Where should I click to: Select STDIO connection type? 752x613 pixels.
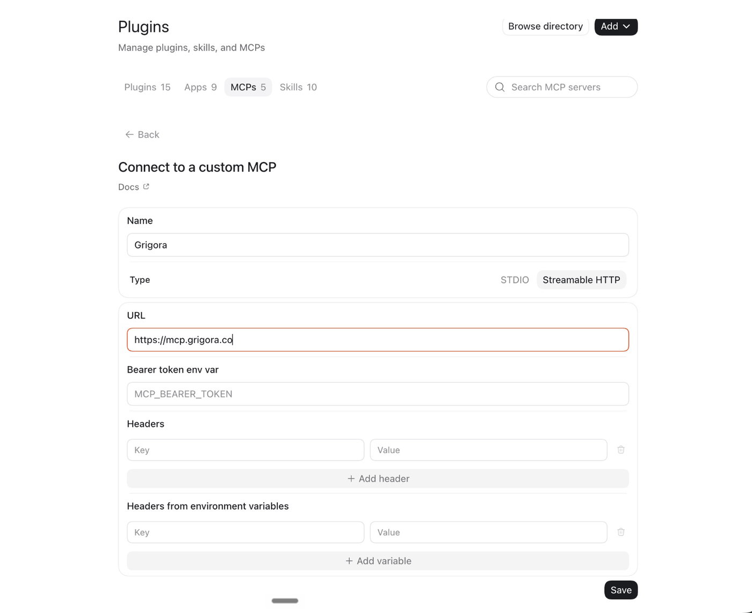point(515,280)
